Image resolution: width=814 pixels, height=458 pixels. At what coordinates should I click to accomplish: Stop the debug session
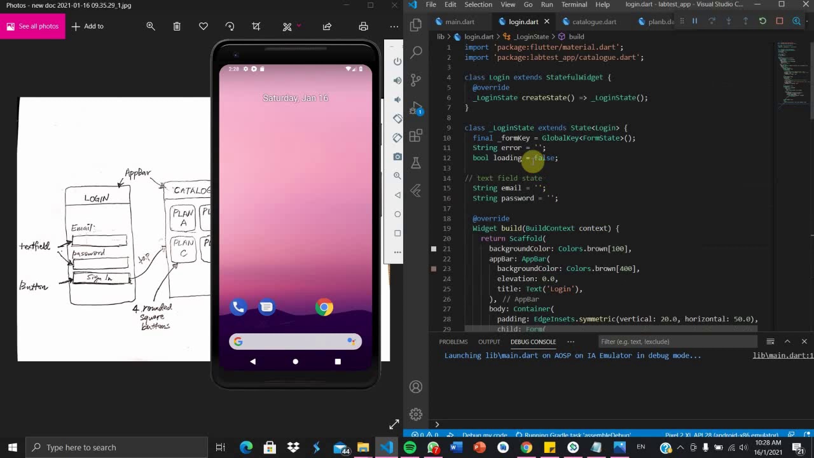click(x=780, y=21)
